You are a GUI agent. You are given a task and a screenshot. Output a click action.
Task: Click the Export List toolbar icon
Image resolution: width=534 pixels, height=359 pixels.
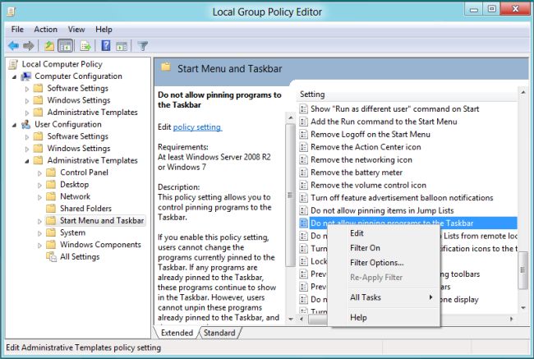pos(85,46)
